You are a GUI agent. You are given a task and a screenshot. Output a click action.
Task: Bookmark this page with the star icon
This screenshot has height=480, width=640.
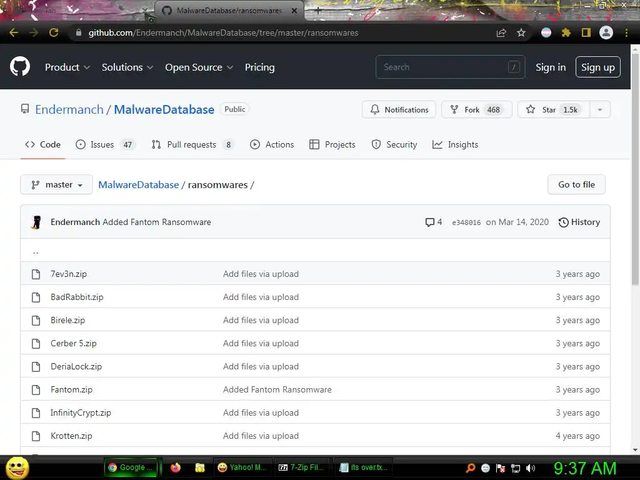click(521, 32)
